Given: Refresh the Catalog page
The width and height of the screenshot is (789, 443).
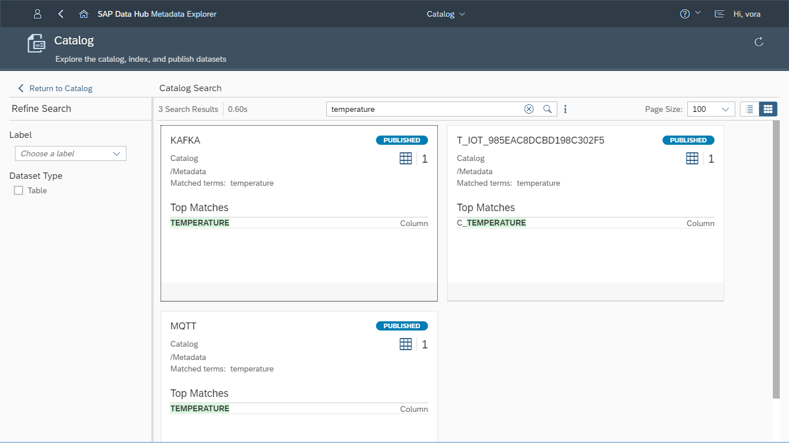Looking at the screenshot, I should tap(758, 42).
